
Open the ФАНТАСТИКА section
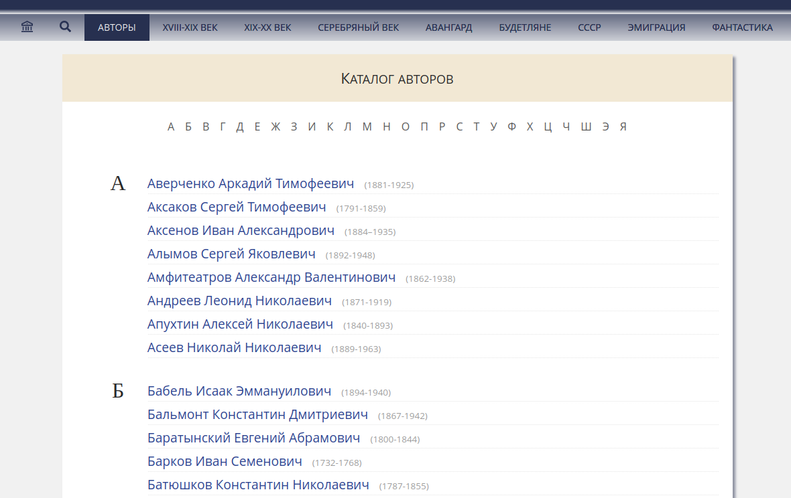(x=742, y=27)
